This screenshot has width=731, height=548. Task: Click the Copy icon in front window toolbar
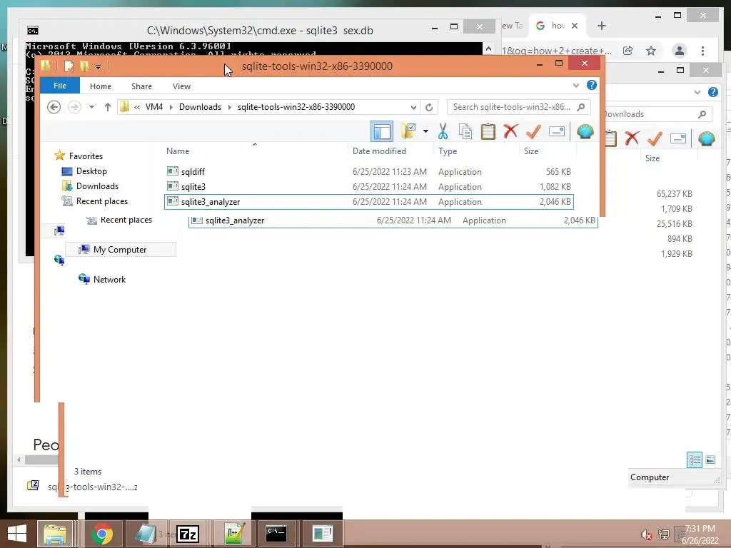pyautogui.click(x=465, y=131)
